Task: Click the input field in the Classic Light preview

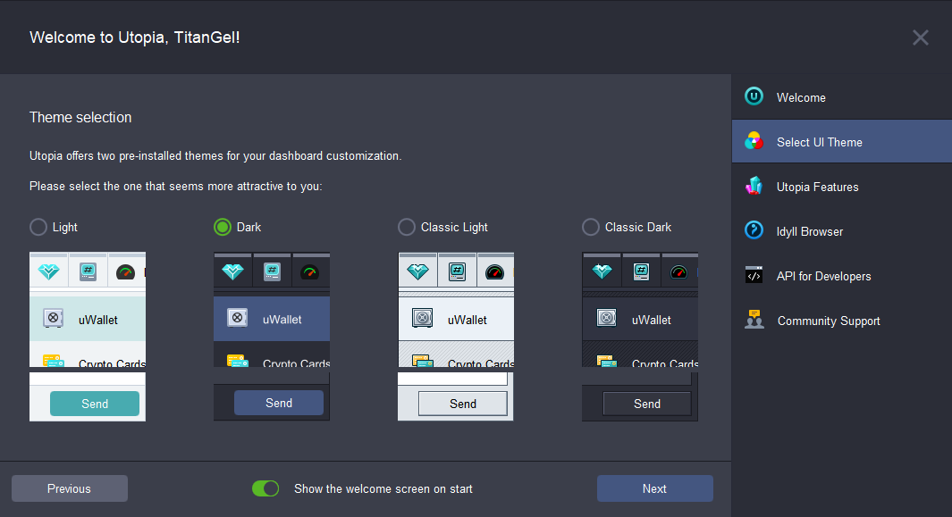Action: pyautogui.click(x=452, y=379)
